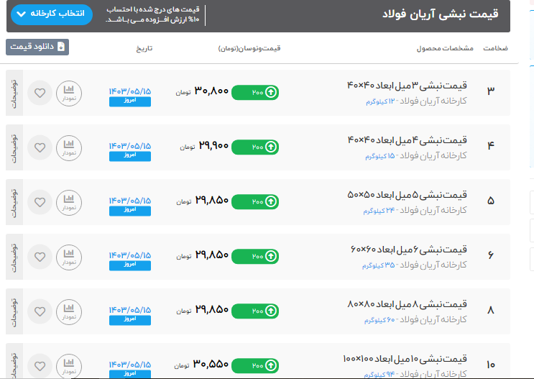Click the blue امروز badge in the 4 mm row
The width and height of the screenshot is (534, 379).
coord(130,155)
